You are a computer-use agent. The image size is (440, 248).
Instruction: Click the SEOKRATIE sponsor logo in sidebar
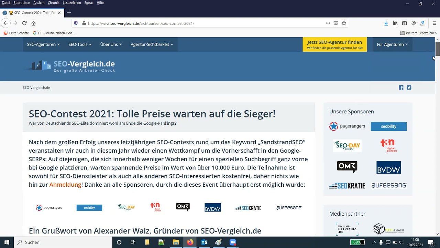(347, 186)
